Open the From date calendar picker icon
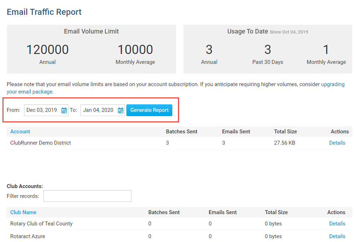The height and width of the screenshot is (242, 357). click(64, 110)
